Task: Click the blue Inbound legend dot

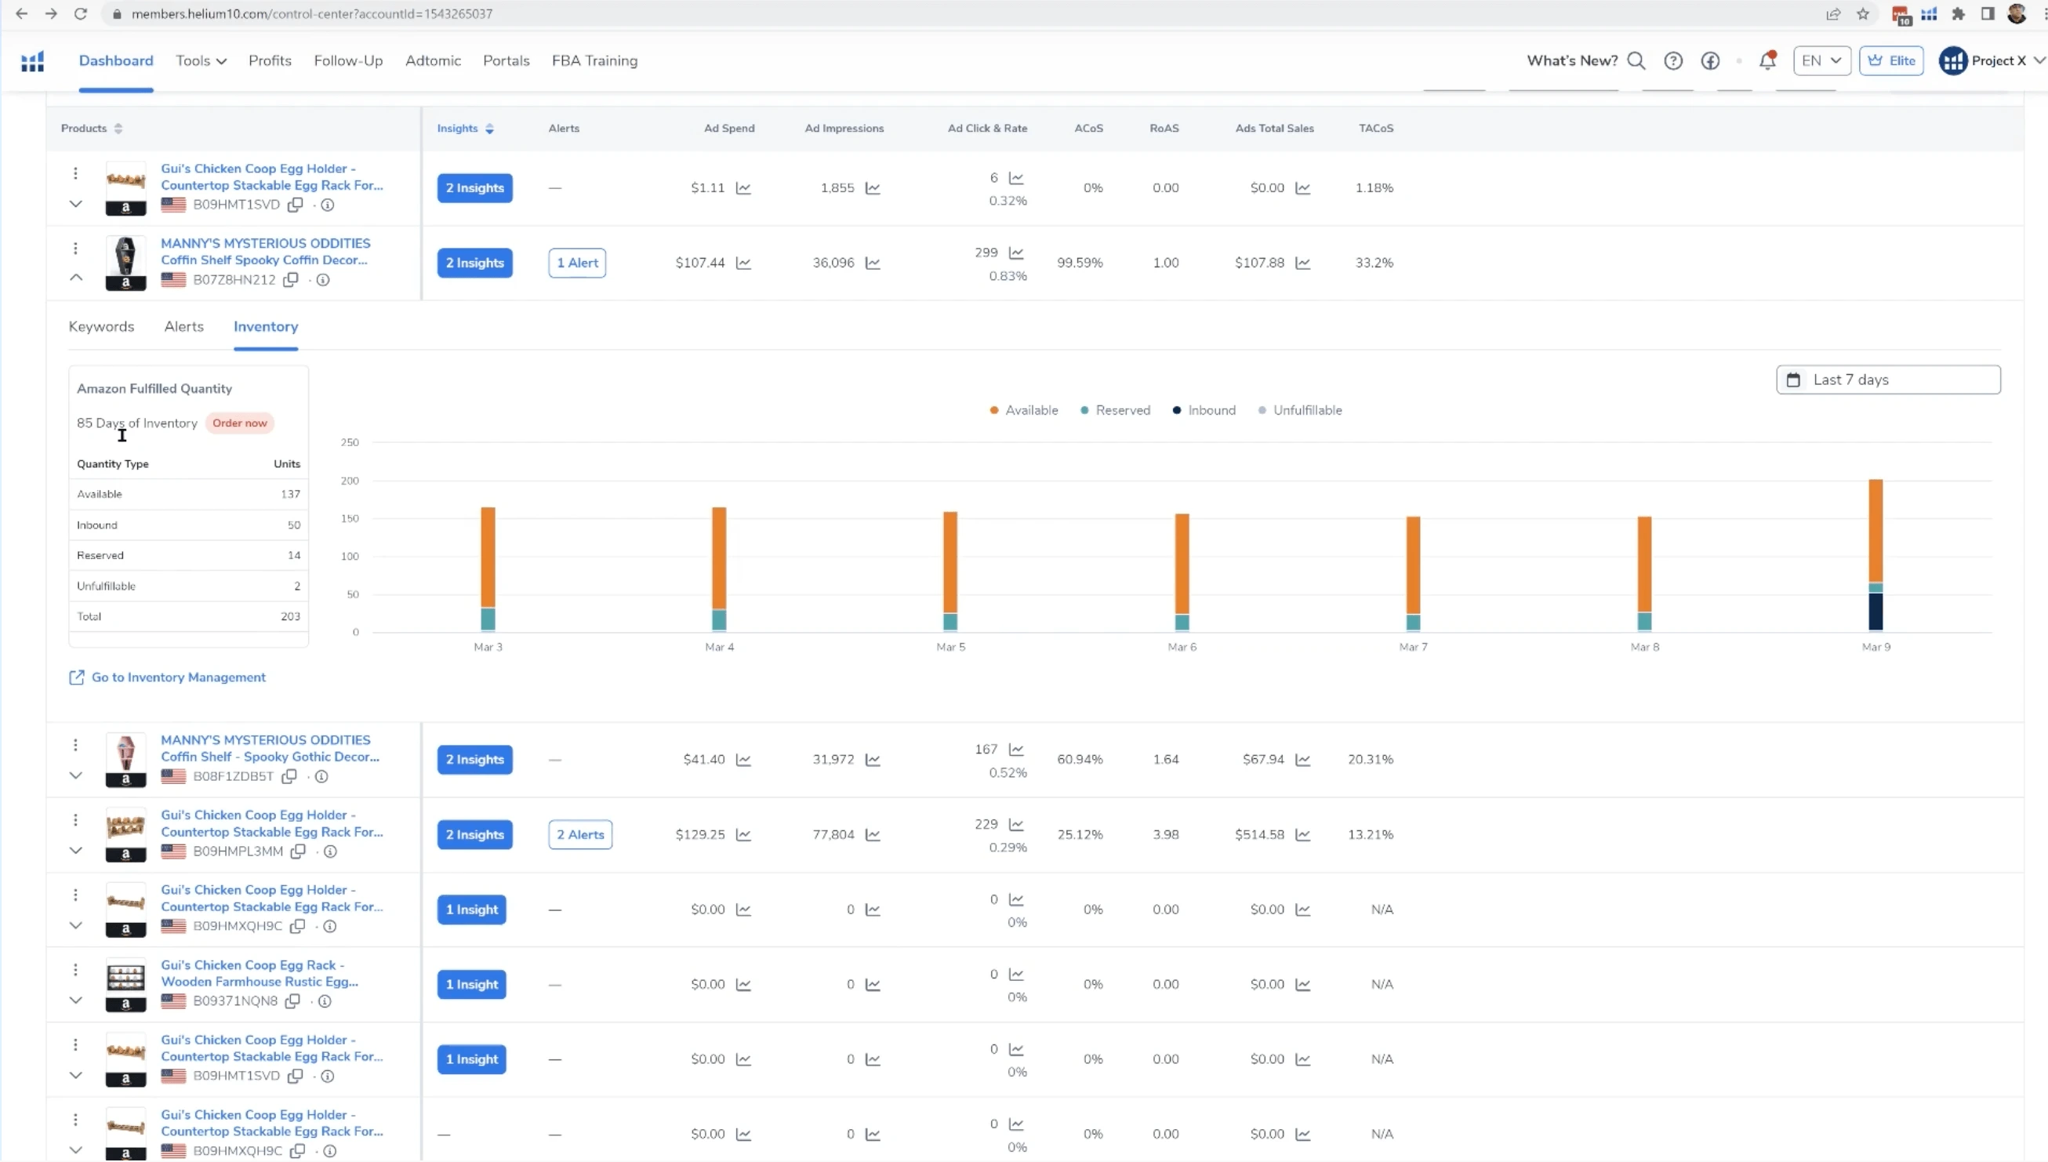Action: tap(1178, 409)
